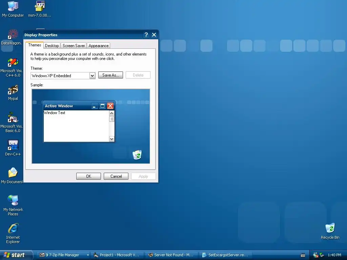Image resolution: width=347 pixels, height=260 pixels.
Task: Cancel the Display Properties dialog
Action: (x=116, y=176)
